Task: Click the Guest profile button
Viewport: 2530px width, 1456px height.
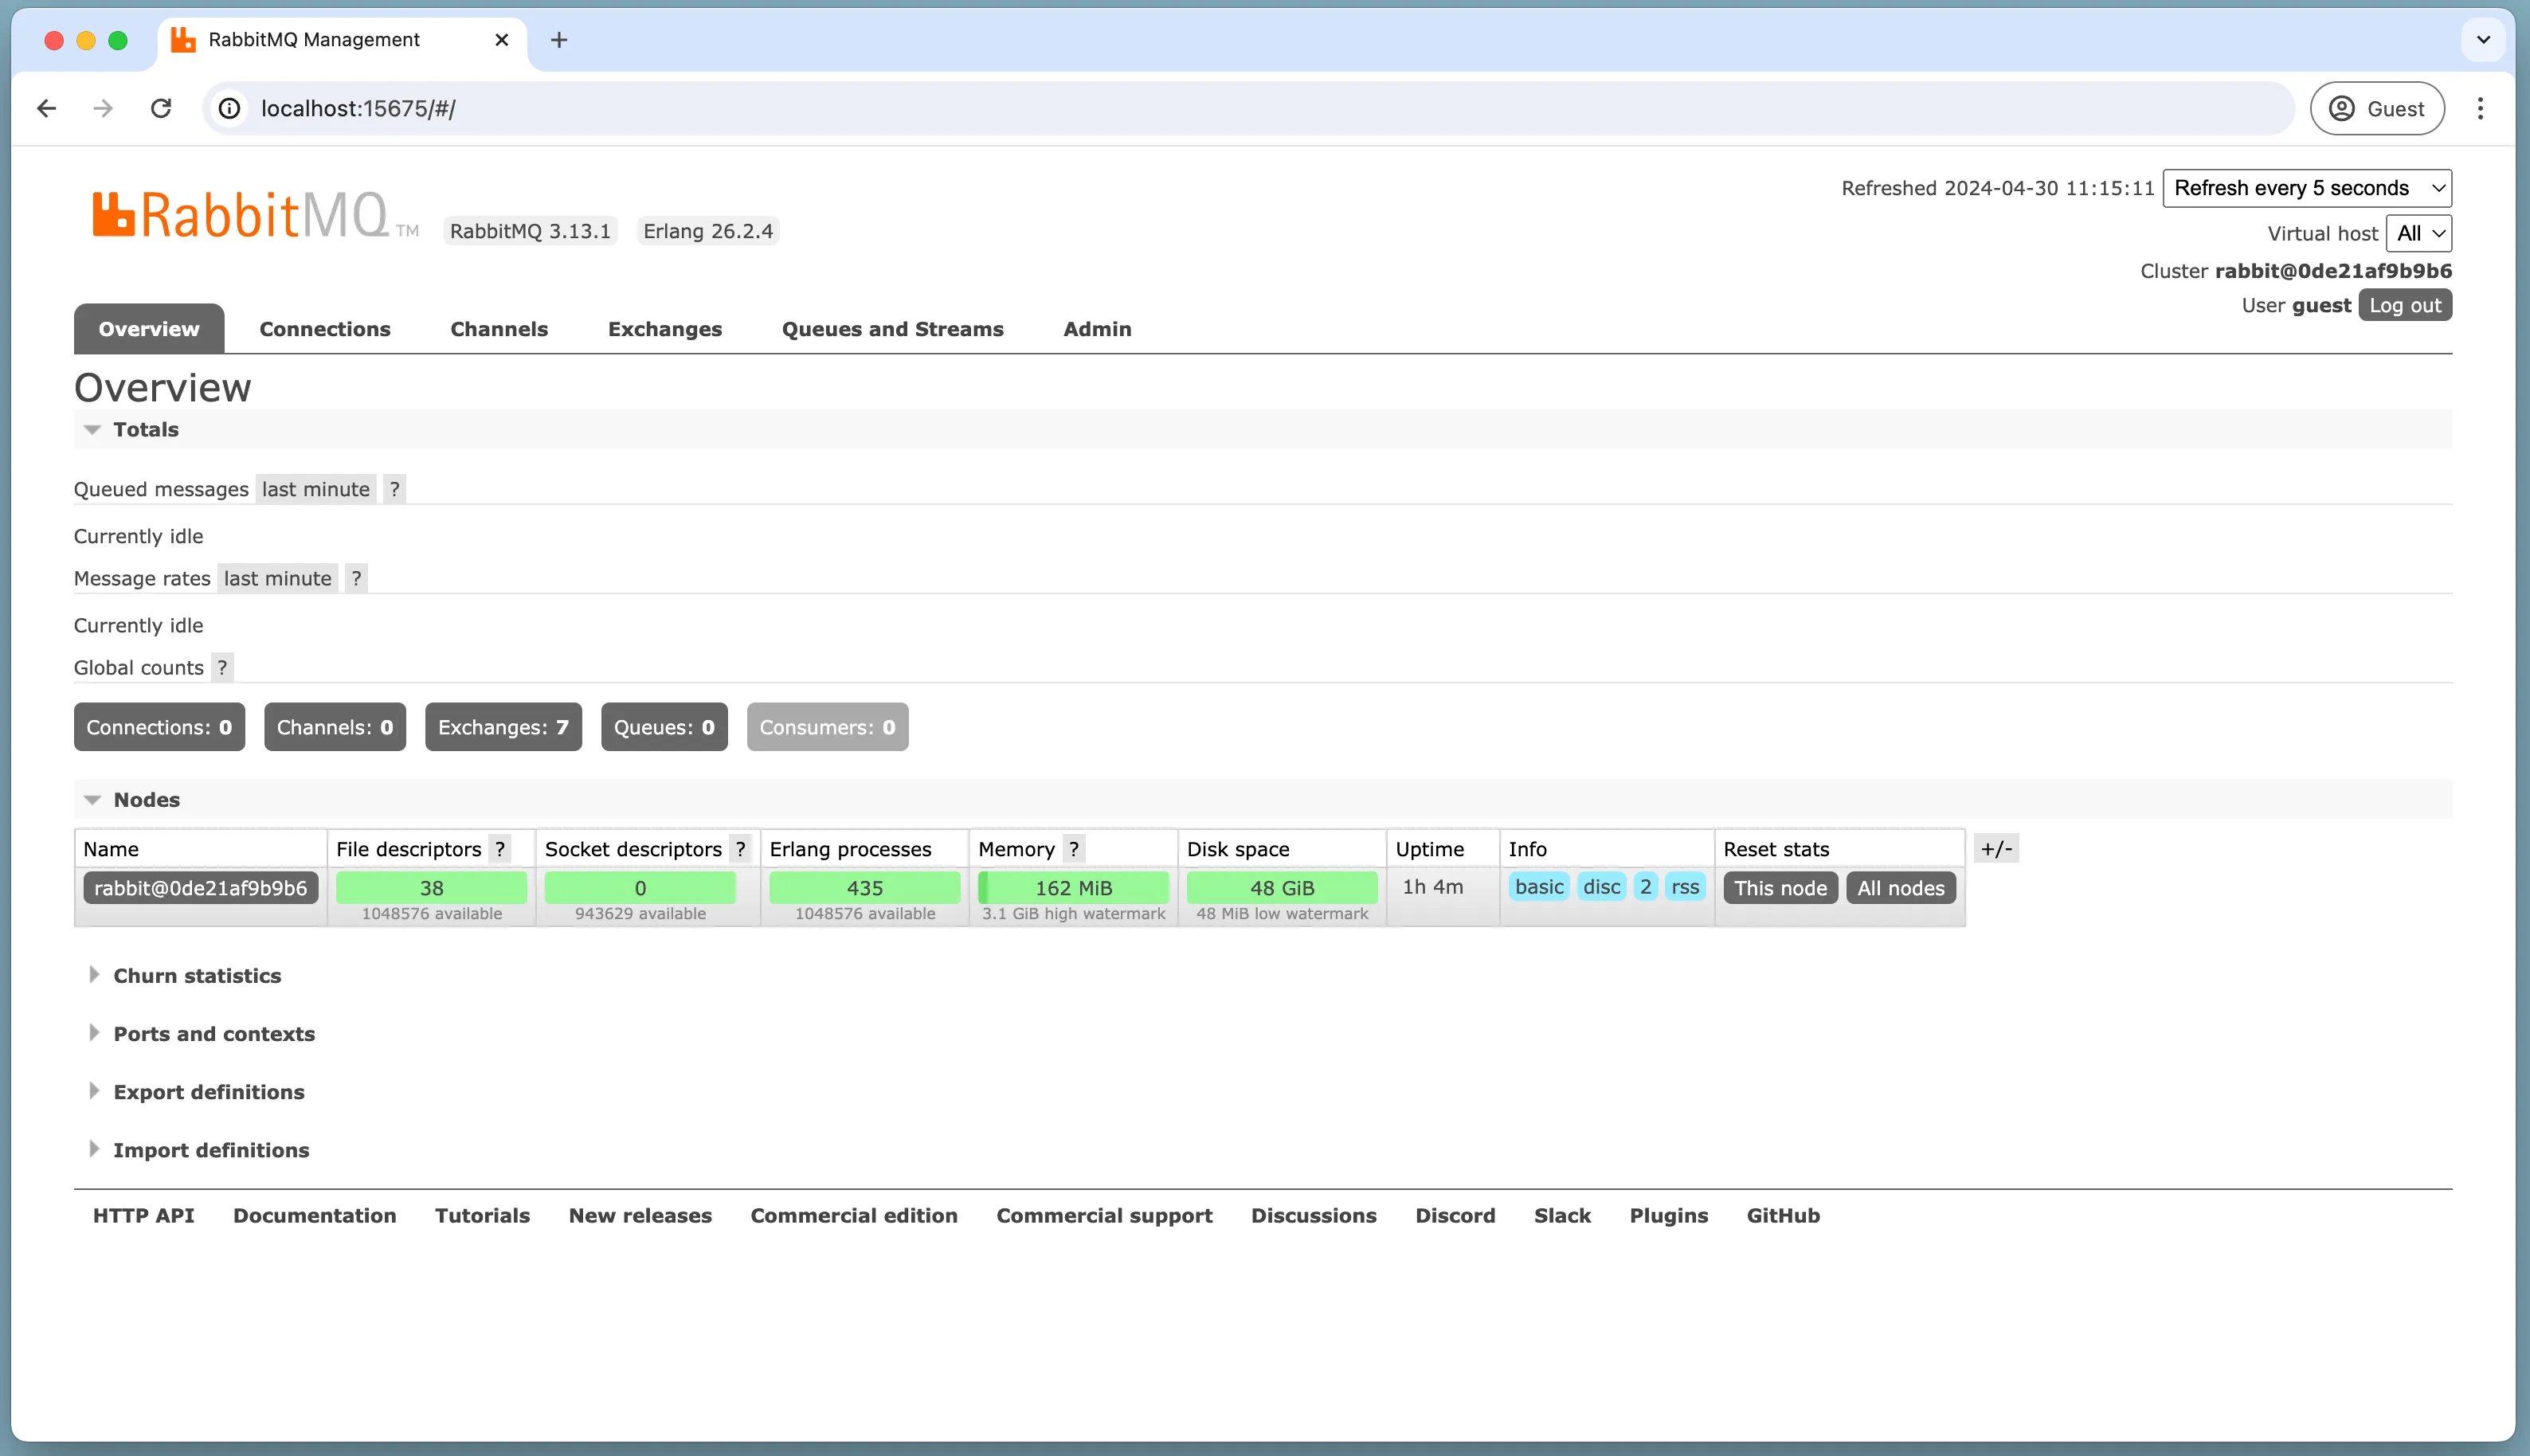Action: 2377,108
